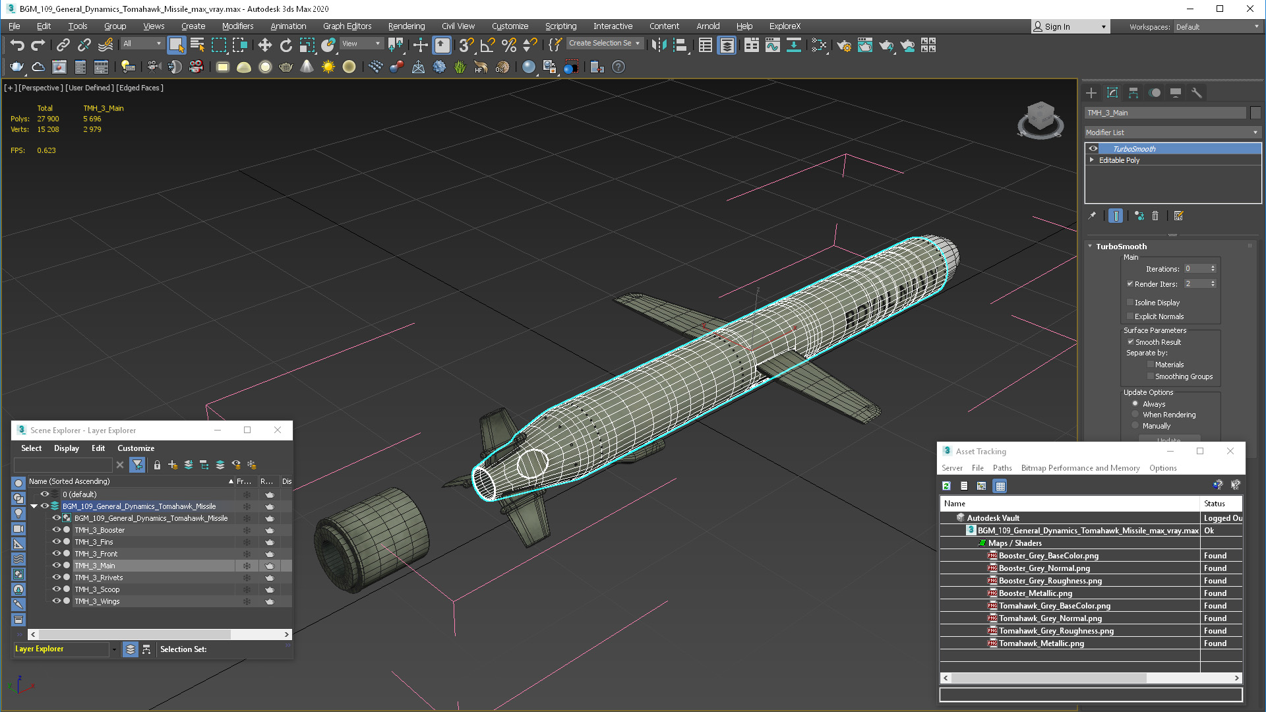Open the Align tool
Screen dimensions: 1266x712
click(680, 45)
